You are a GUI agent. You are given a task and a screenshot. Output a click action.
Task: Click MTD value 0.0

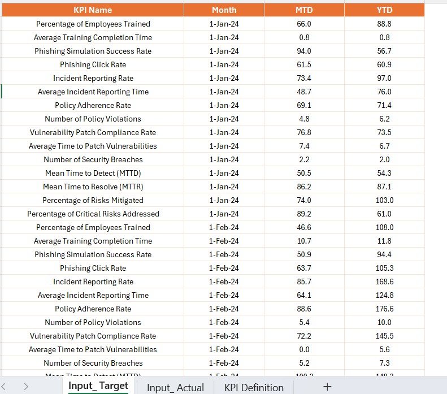point(304,349)
